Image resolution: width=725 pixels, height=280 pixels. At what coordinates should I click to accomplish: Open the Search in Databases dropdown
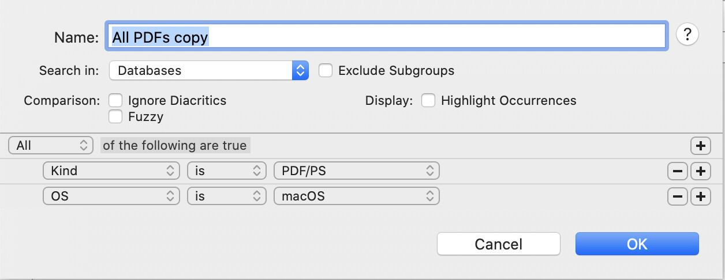pos(208,70)
